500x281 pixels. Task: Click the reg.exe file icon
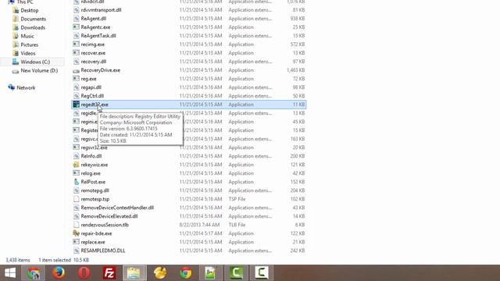tap(76, 79)
